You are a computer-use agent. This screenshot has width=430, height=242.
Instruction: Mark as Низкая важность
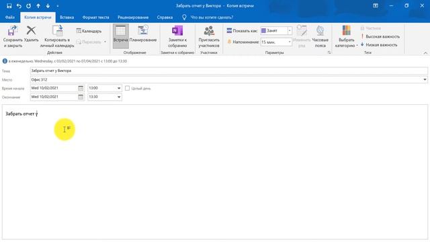click(x=379, y=45)
